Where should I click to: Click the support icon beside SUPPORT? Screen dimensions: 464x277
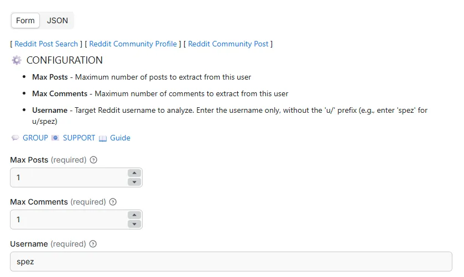[x=55, y=138]
